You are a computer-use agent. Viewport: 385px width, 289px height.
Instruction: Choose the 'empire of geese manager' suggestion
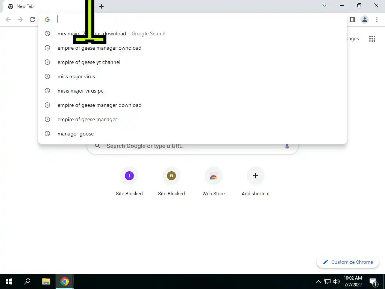click(x=192, y=119)
